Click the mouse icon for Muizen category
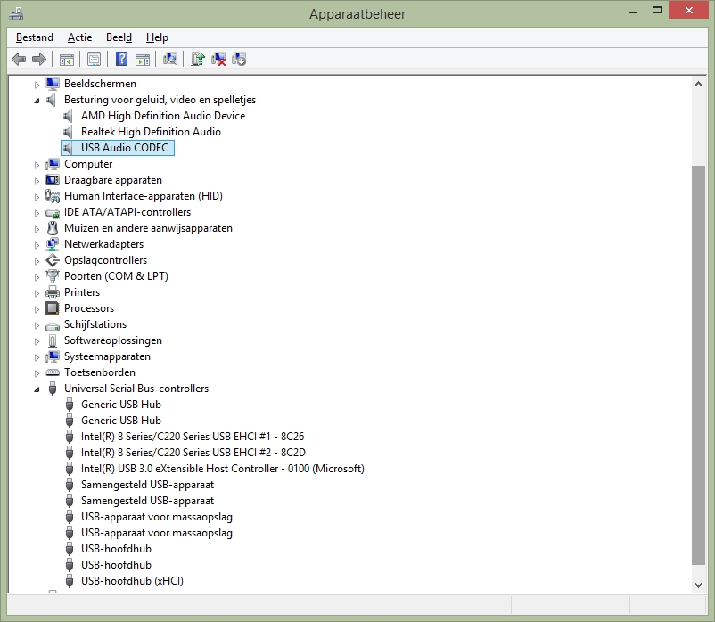The height and width of the screenshot is (622, 715). (x=53, y=228)
